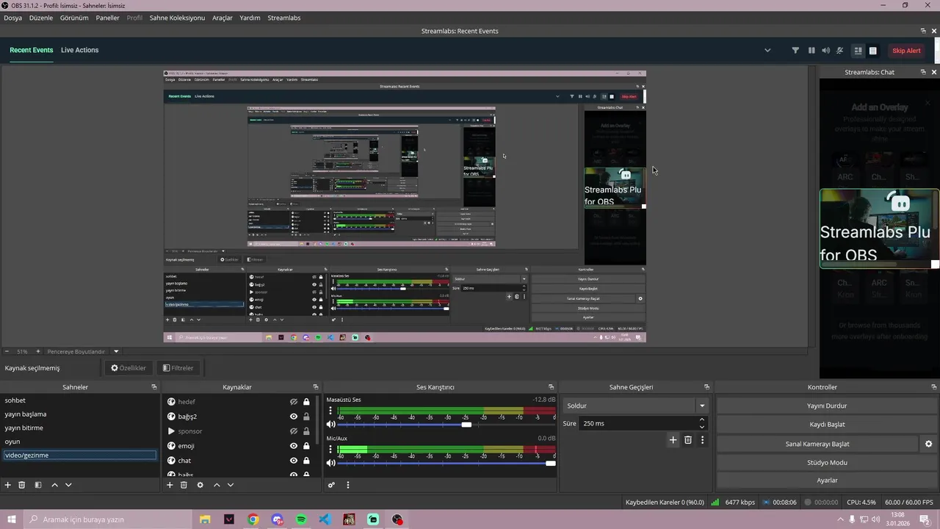Click the Skip Alert button
Viewport: 940px width, 529px height.
click(906, 51)
